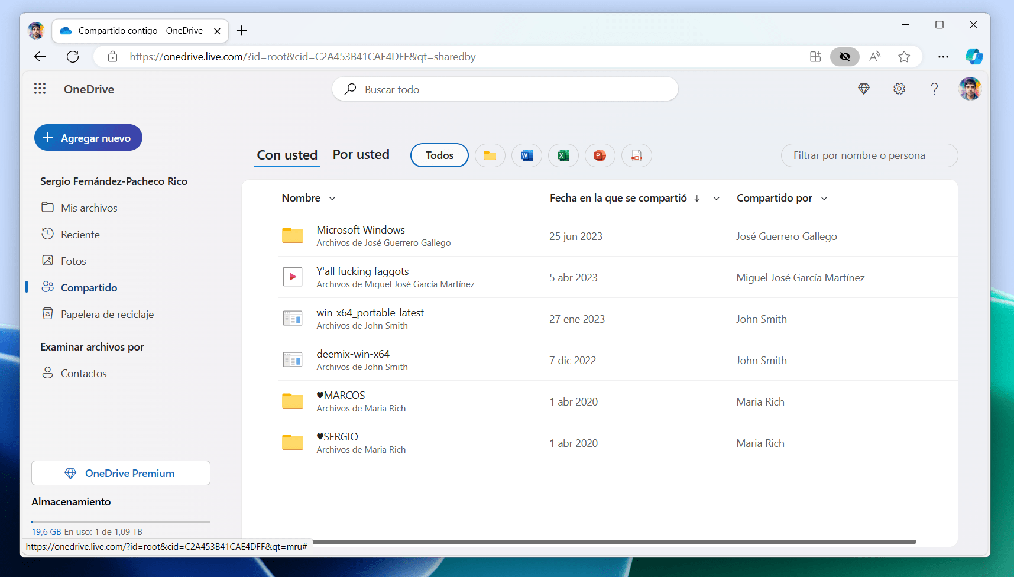Select the Excel files filter icon
This screenshot has height=577, width=1014.
coord(563,155)
